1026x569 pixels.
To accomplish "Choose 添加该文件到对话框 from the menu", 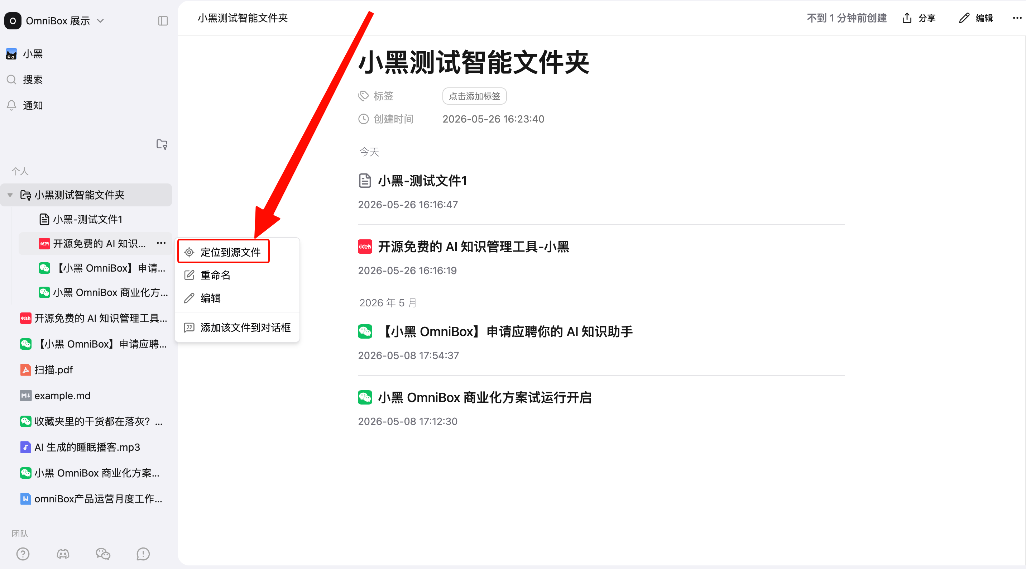I will (x=238, y=327).
